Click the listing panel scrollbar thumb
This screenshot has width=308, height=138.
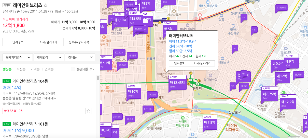click(x=98, y=78)
